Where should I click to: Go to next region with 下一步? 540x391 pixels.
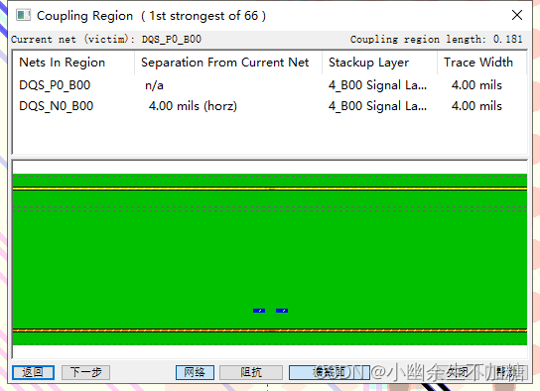pos(85,372)
